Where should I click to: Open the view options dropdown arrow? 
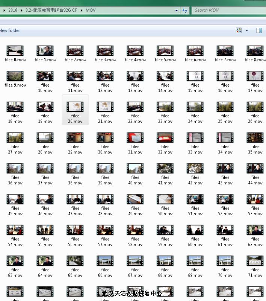247,30
